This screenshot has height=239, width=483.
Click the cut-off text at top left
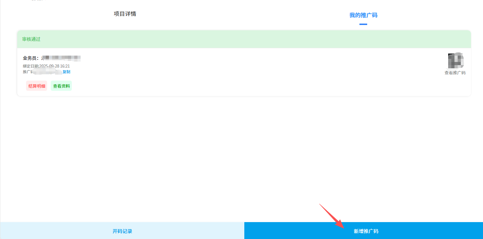tap(39, 1)
